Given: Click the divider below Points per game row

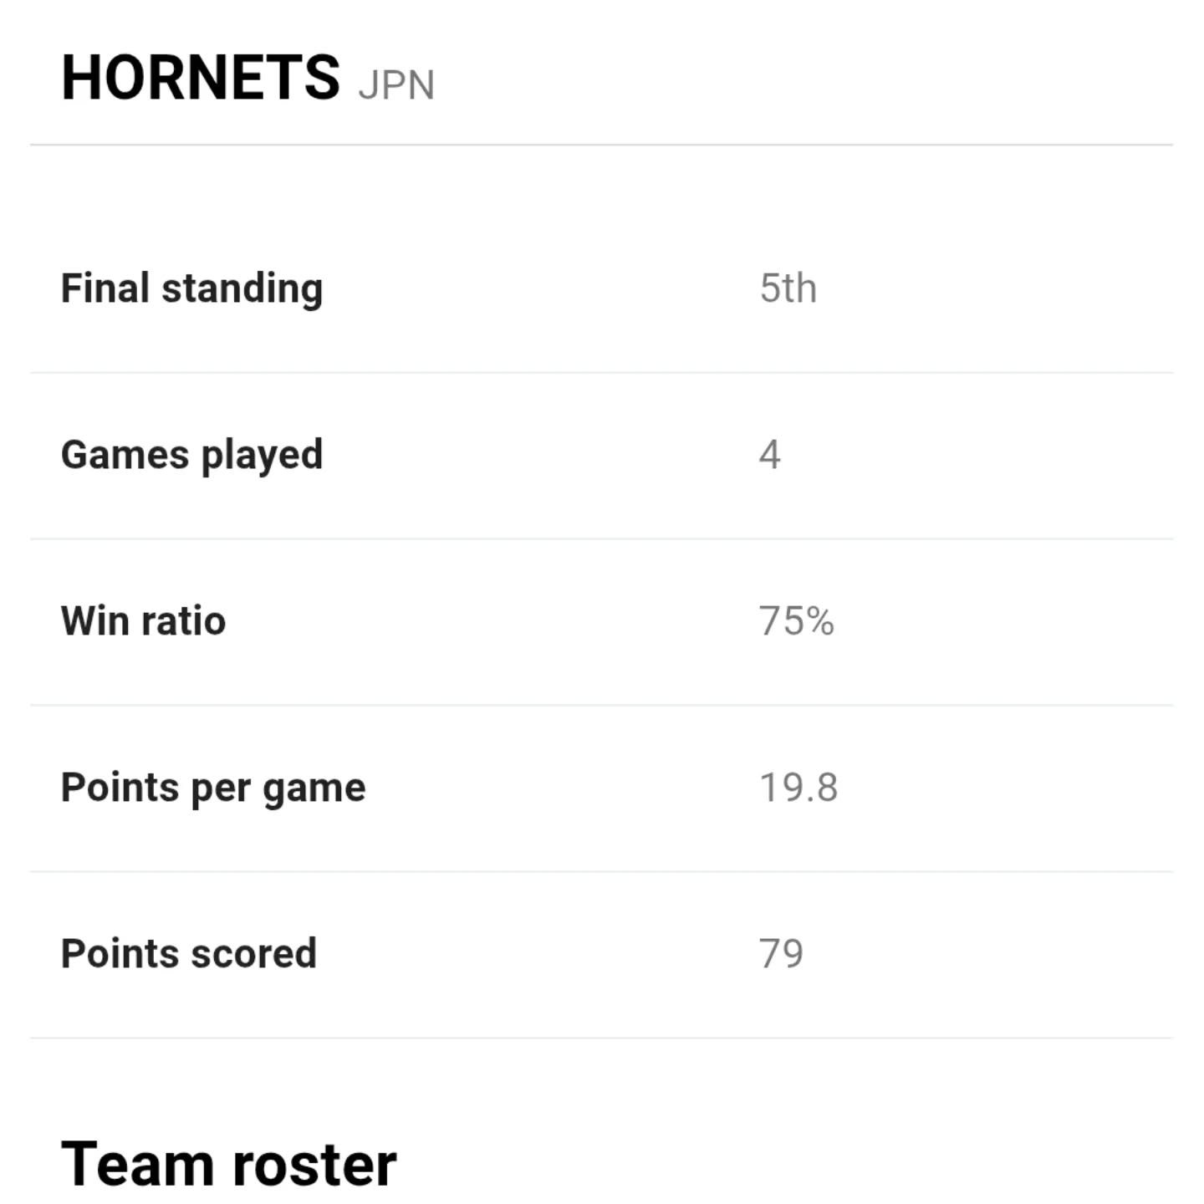Looking at the screenshot, I should (x=602, y=872).
